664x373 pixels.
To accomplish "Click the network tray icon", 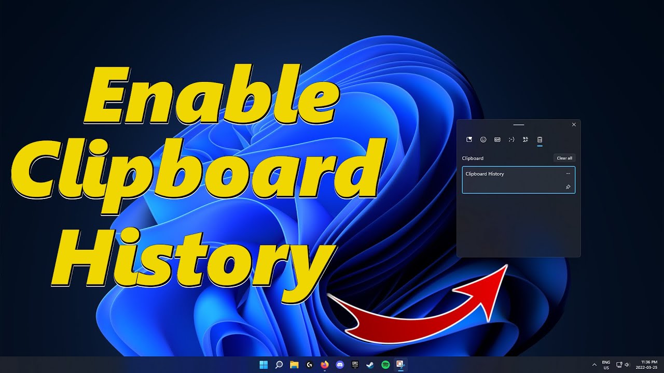I will click(619, 365).
